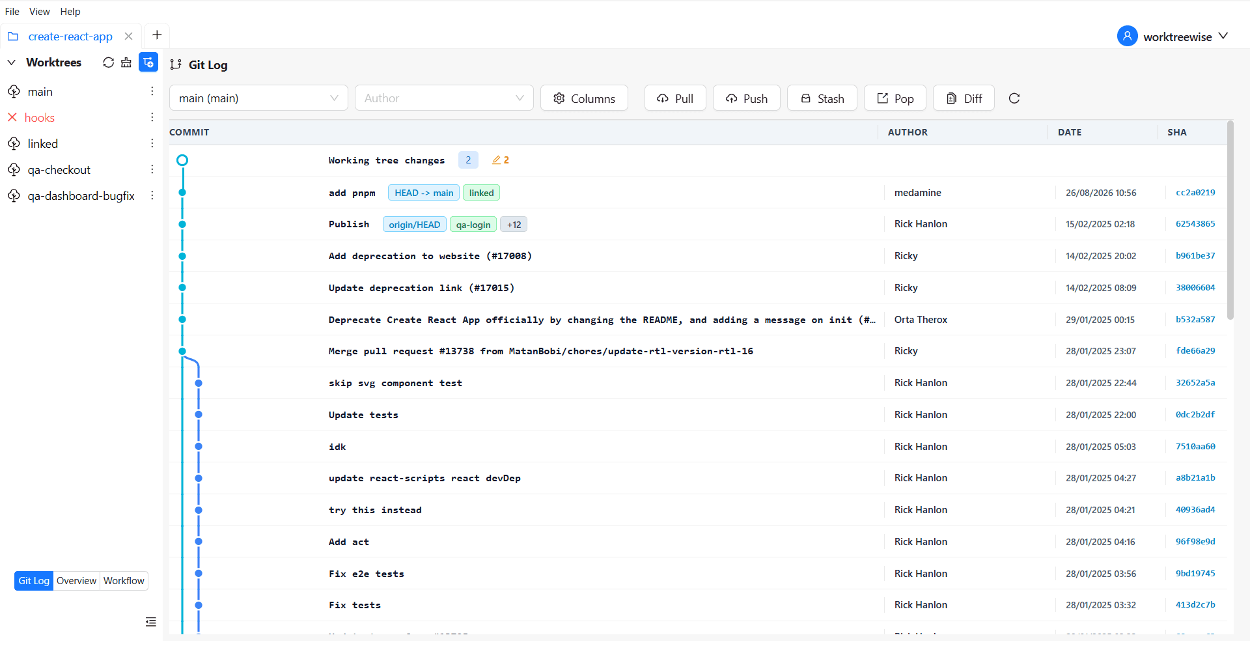Click the vertical scrollbar of the commit list
Screen dimensions: 1250x646
pyautogui.click(x=1230, y=220)
